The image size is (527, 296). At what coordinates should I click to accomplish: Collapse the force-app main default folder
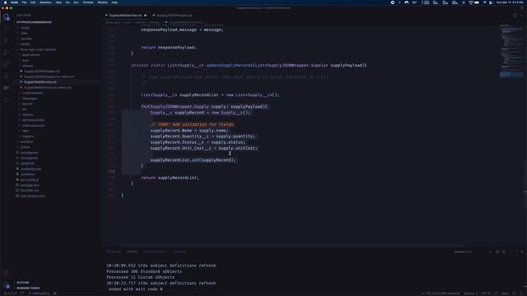(38, 49)
